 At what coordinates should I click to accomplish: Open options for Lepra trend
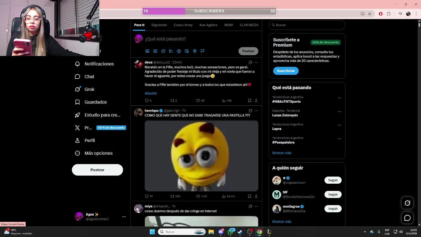(x=339, y=125)
